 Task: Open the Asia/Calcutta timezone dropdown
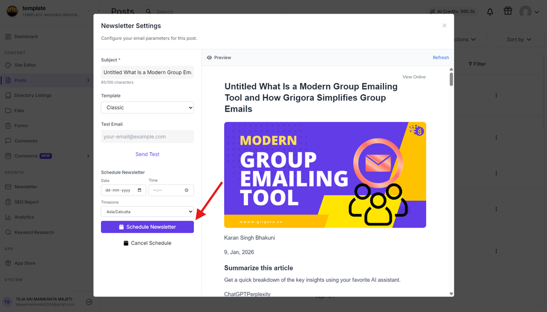click(x=147, y=212)
